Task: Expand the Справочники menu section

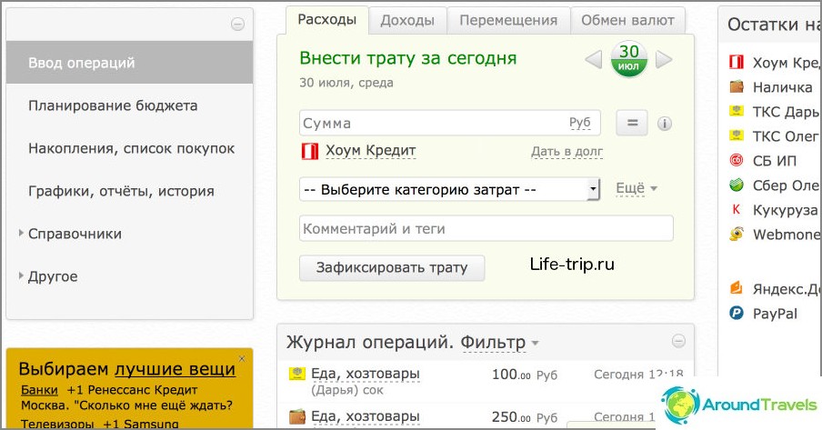Action: click(75, 234)
